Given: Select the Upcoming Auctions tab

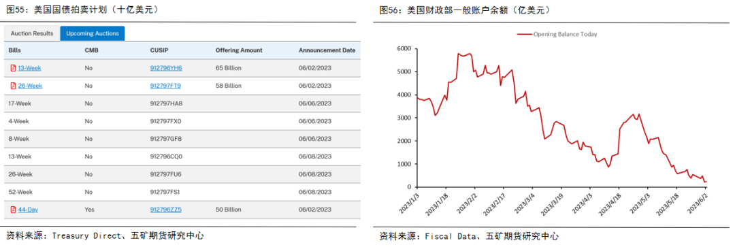Looking at the screenshot, I should [93, 34].
